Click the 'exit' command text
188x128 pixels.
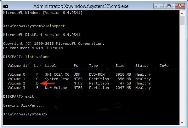30,96
